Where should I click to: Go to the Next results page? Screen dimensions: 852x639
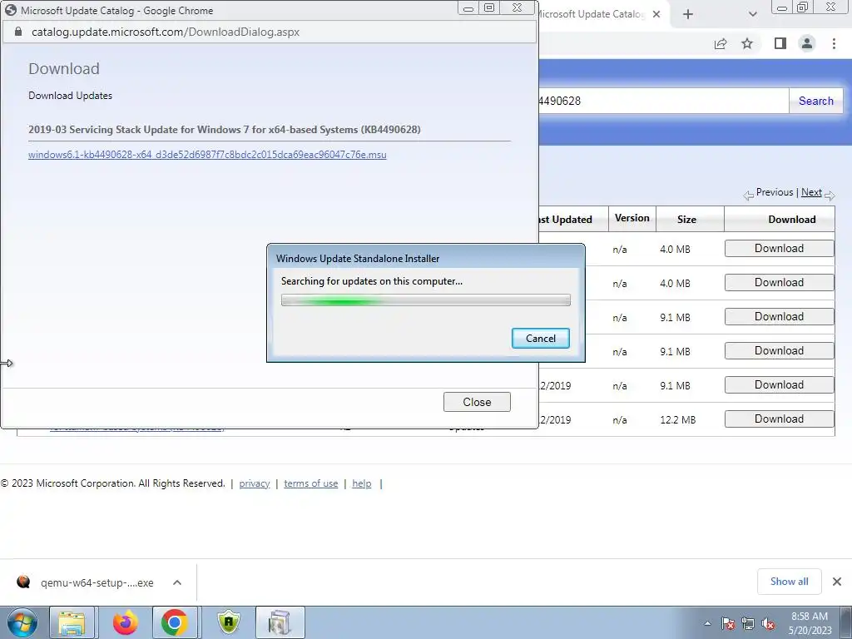point(811,192)
